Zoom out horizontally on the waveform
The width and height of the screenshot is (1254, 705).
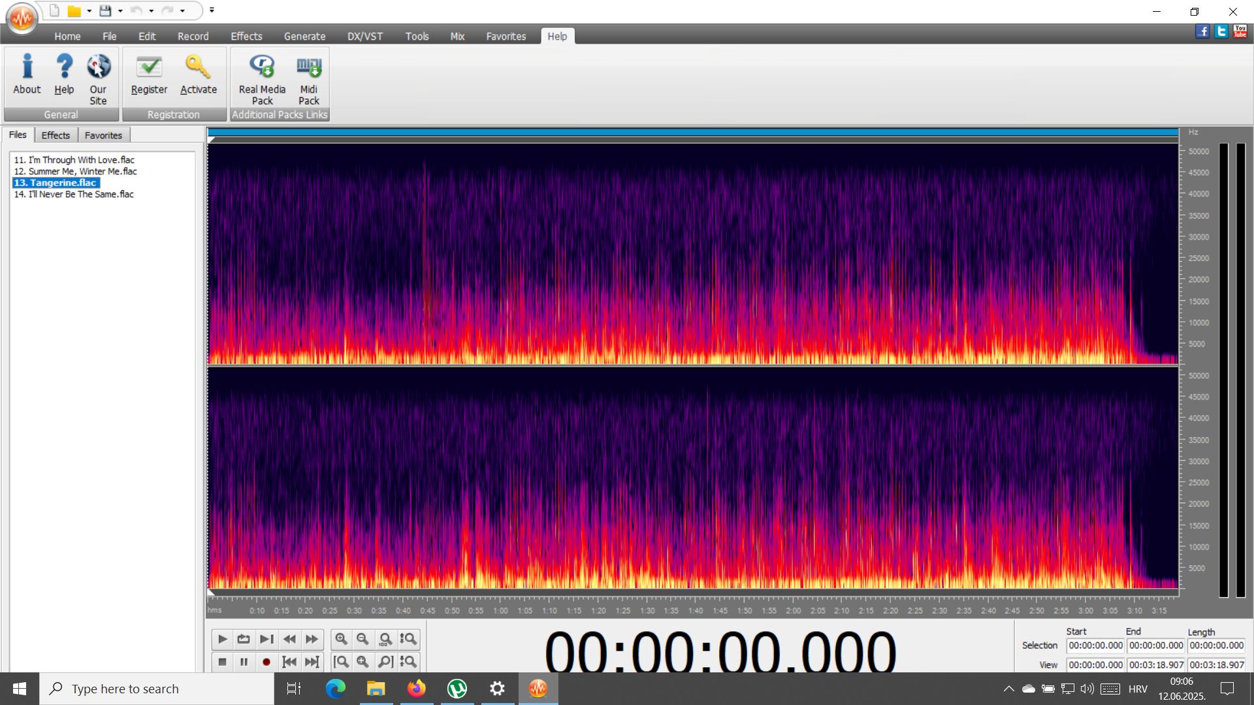point(362,639)
